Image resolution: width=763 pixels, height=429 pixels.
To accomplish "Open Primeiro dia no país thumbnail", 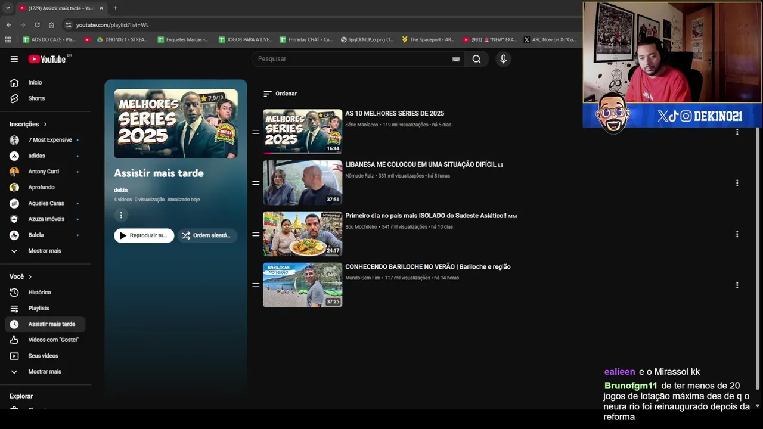I will pos(303,234).
